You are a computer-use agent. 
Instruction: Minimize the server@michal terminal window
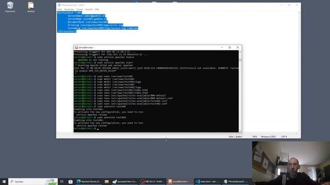(222, 48)
